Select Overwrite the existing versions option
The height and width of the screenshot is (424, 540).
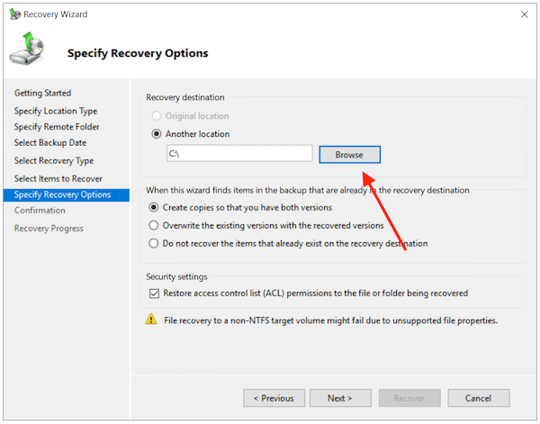click(x=155, y=225)
